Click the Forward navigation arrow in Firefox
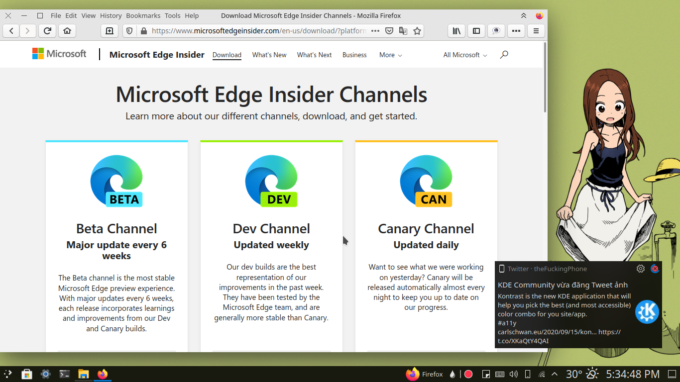Viewport: 680px width, 382px height. tap(28, 31)
